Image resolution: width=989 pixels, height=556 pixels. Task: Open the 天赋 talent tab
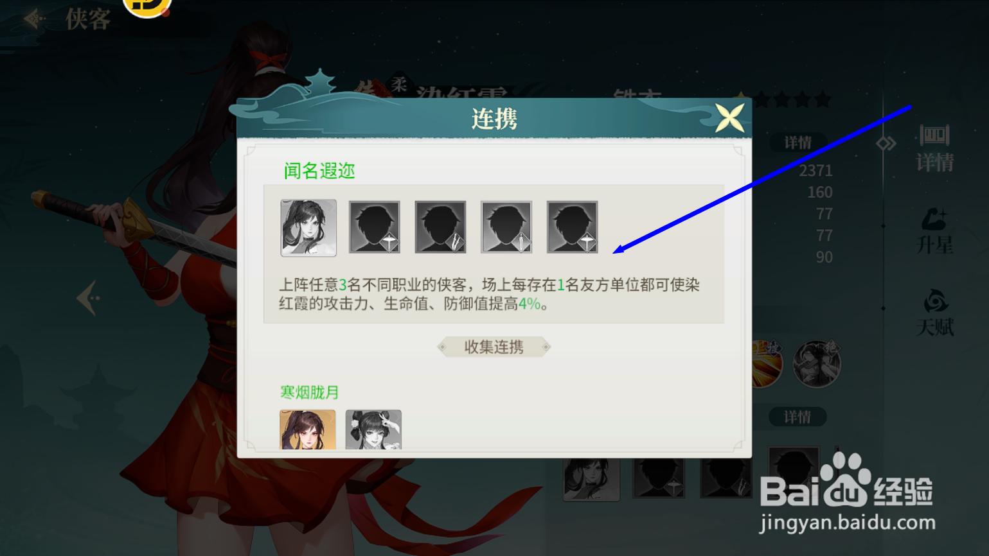click(x=934, y=313)
